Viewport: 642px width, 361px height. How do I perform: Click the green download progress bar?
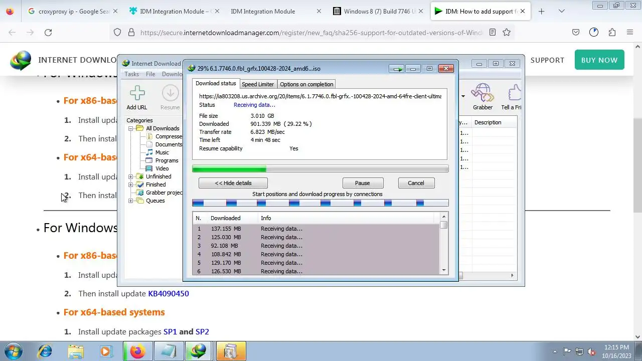pos(320,169)
